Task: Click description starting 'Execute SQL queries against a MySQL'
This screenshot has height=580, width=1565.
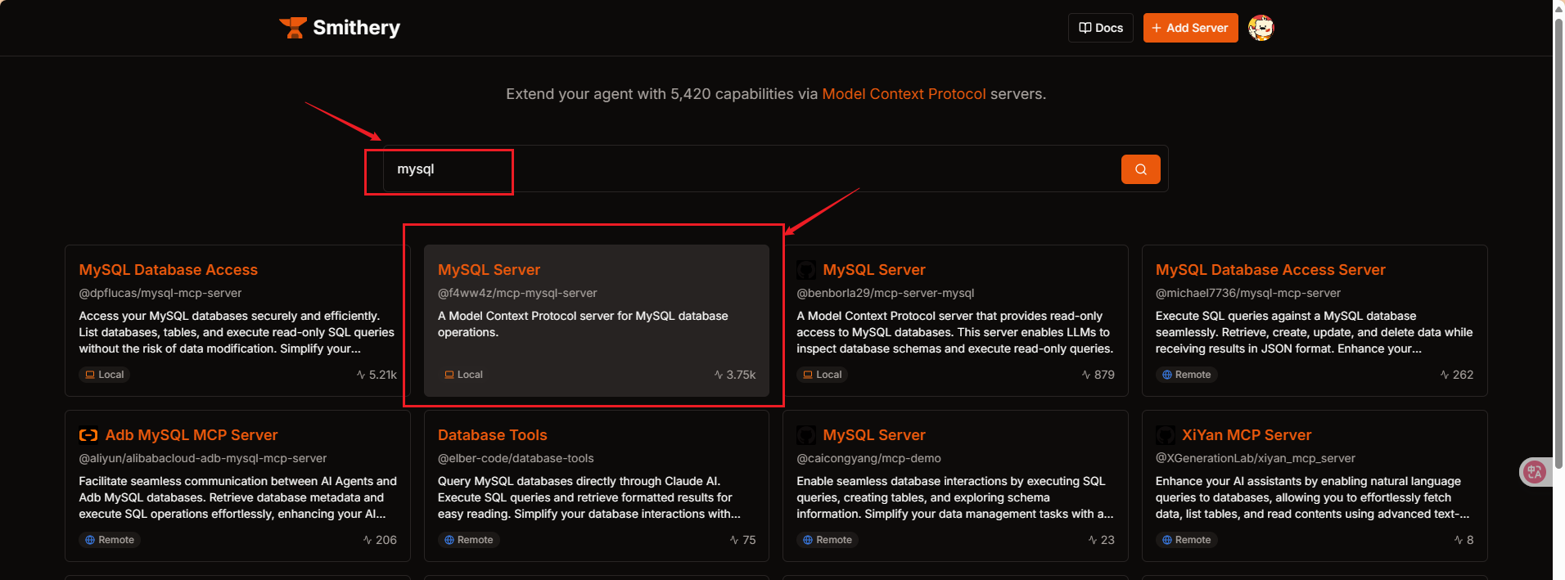Action: coord(1314,332)
